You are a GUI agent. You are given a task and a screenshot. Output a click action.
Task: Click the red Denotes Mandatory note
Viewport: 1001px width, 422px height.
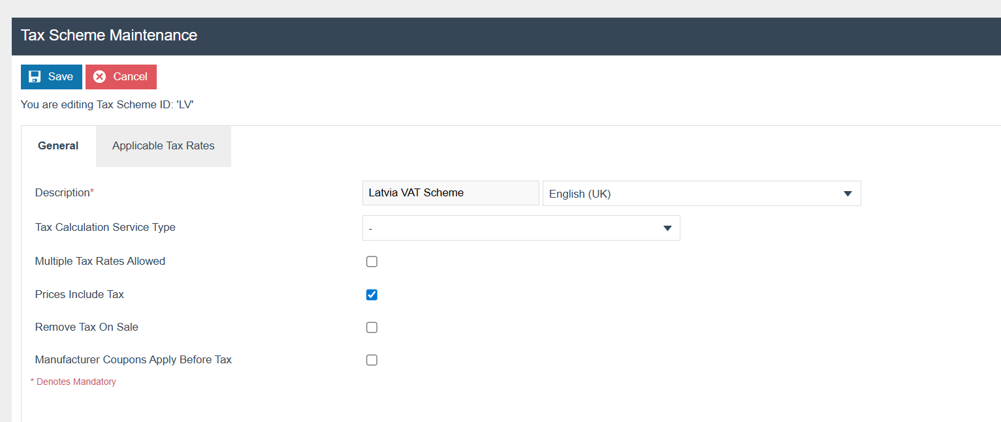73,382
